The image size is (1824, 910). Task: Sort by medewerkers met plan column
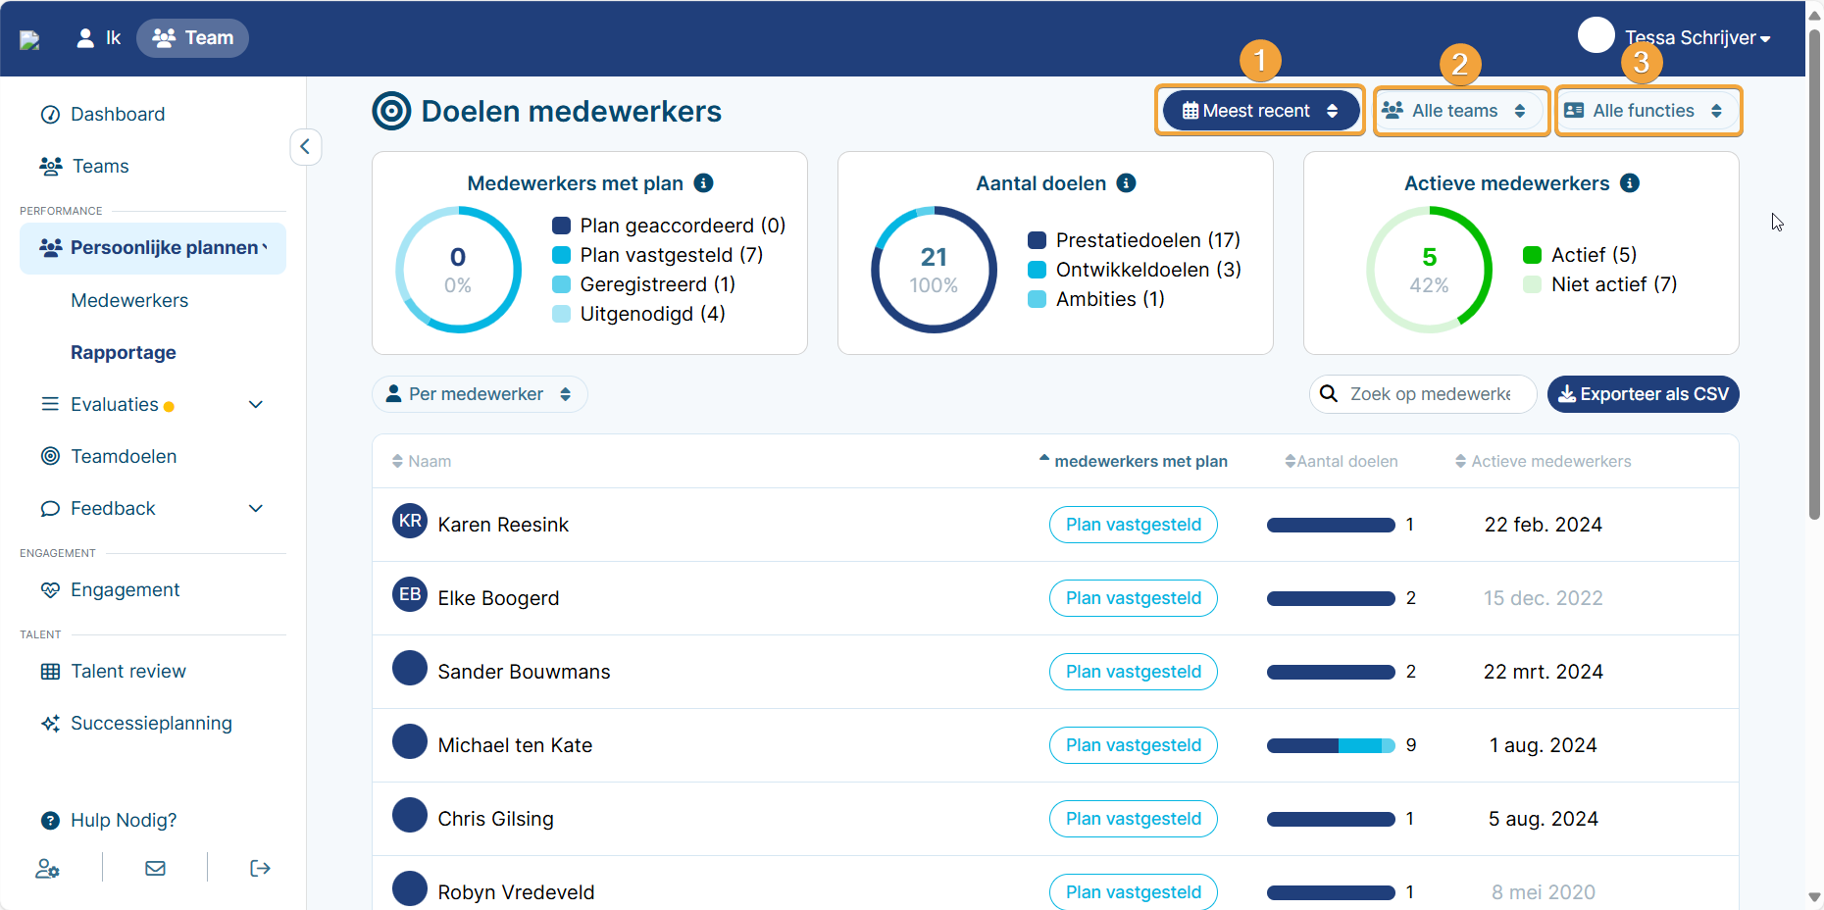tap(1134, 462)
